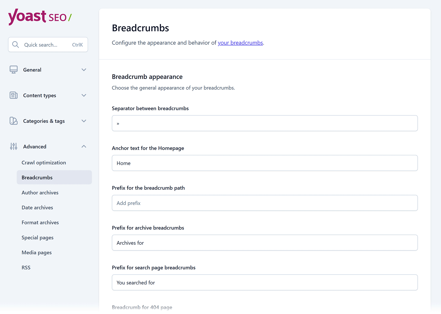Open RSS settings
The height and width of the screenshot is (314, 441).
[26, 267]
